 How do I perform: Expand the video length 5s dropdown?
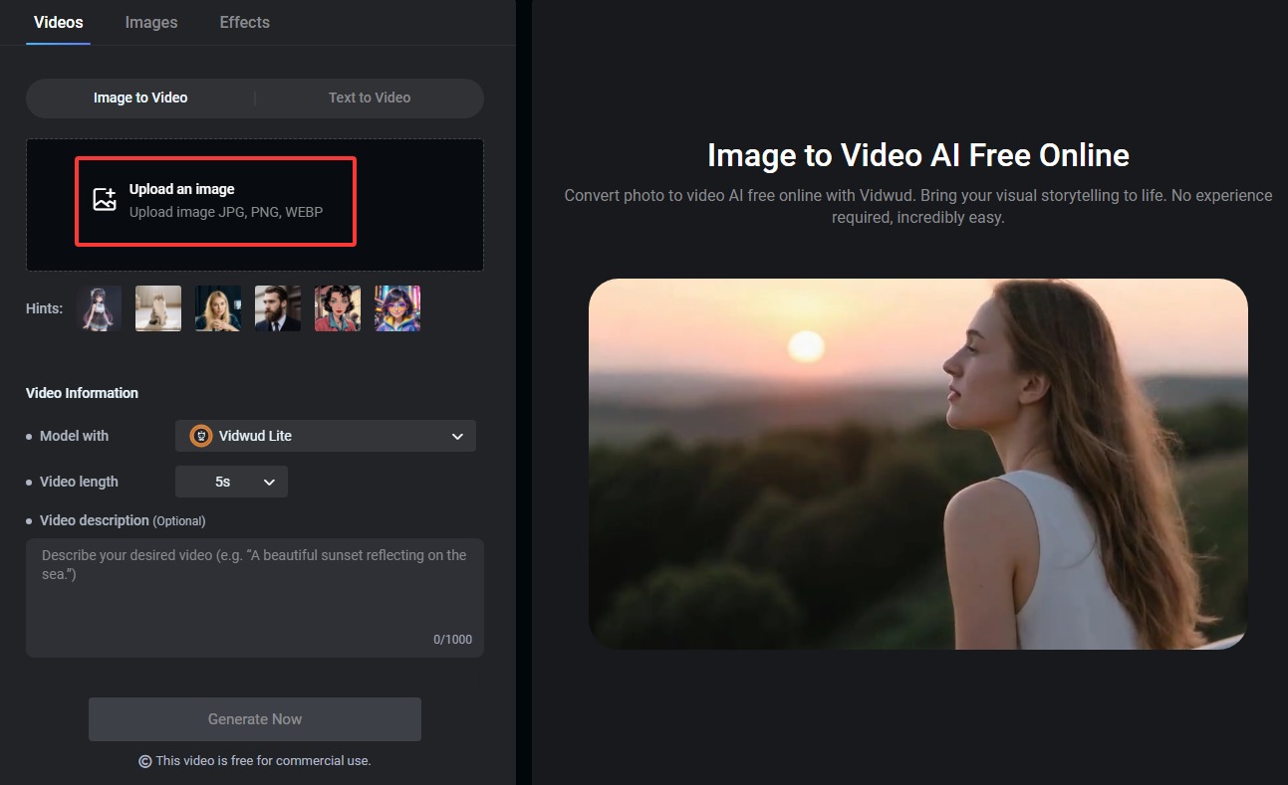point(231,482)
